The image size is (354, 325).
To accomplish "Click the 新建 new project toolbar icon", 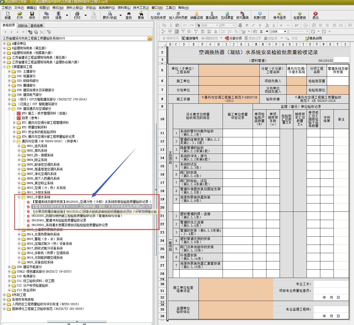I will point(8,15).
